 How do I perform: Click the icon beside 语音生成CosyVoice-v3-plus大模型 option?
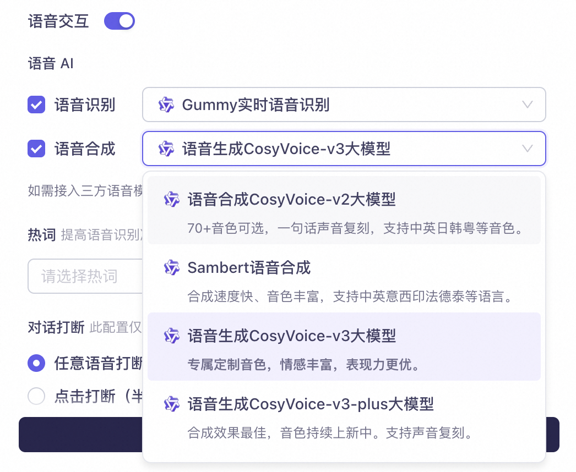point(172,404)
